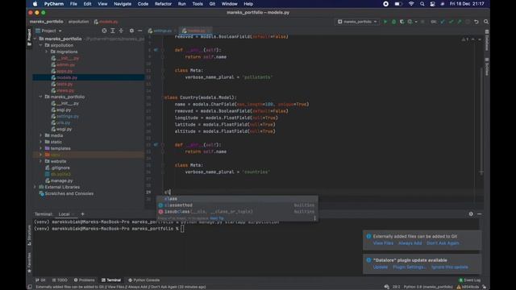The height and width of the screenshot is (290, 516).
Task: Click Ignore this update link
Action: [450, 267]
